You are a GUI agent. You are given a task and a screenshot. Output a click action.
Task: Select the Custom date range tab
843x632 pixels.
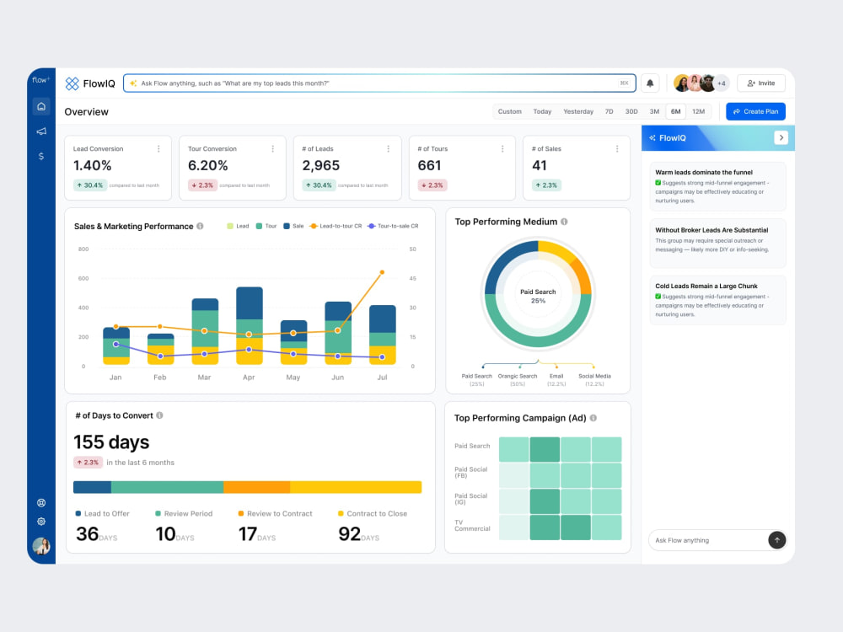coord(510,112)
